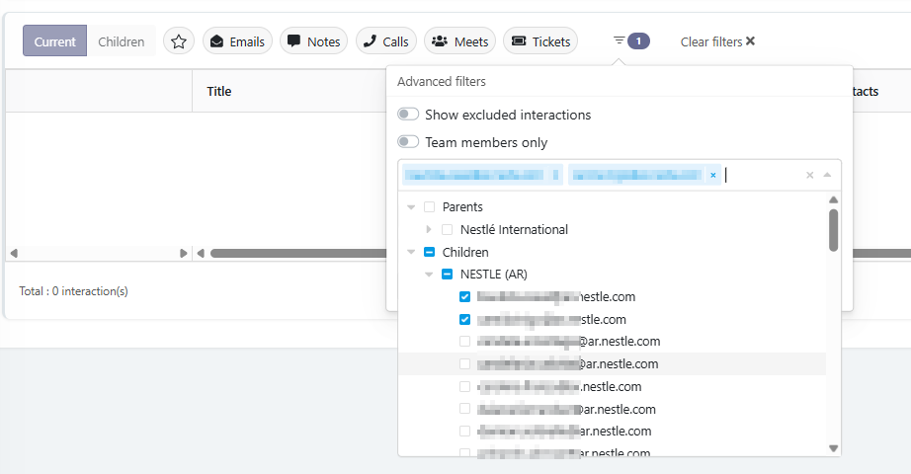Image resolution: width=911 pixels, height=474 pixels.
Task: Filter interactions by Notes
Action: tap(313, 41)
